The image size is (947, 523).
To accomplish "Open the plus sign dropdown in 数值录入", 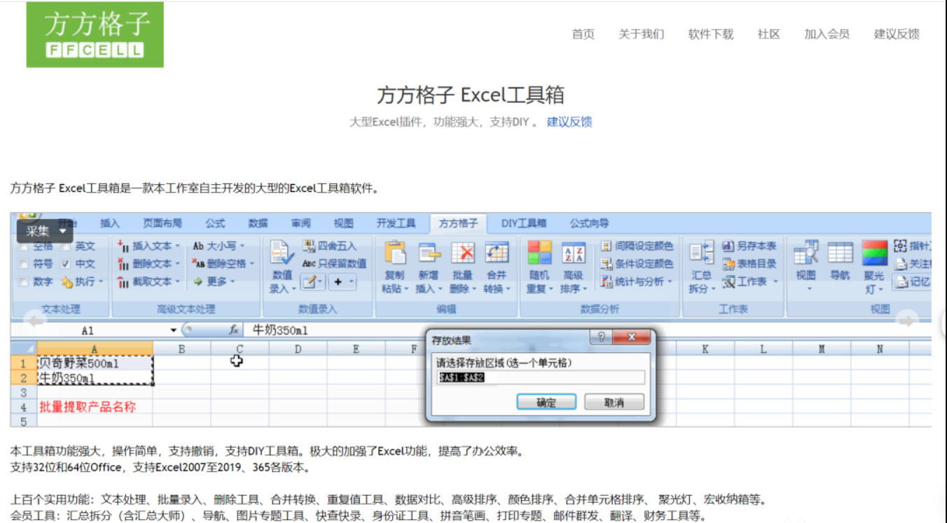I will (x=343, y=282).
